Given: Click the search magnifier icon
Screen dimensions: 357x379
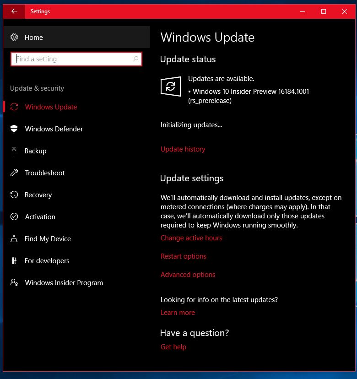Looking at the screenshot, I should tap(135, 59).
